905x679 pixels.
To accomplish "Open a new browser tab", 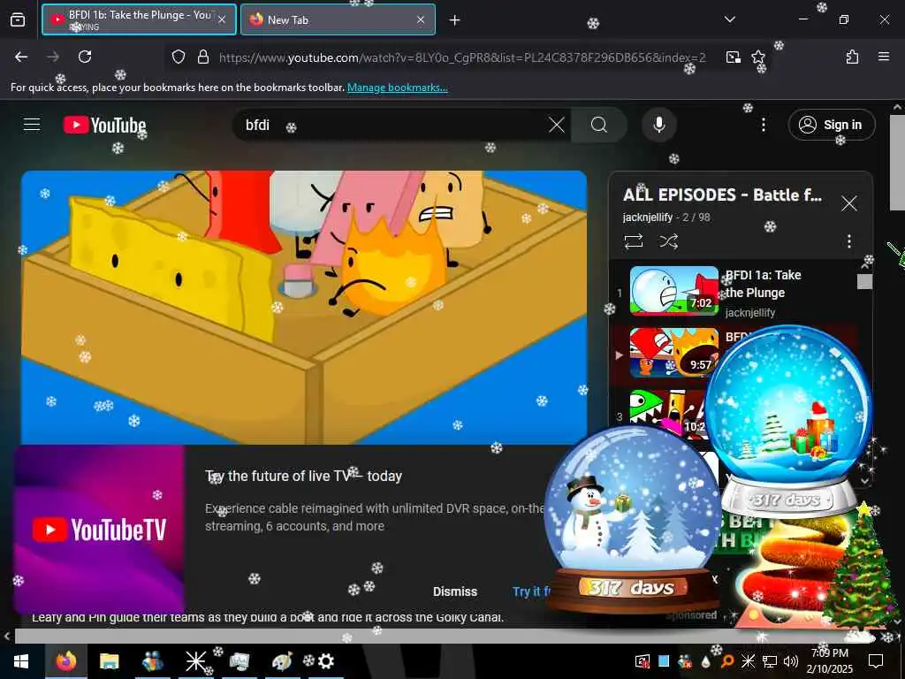I will [455, 20].
